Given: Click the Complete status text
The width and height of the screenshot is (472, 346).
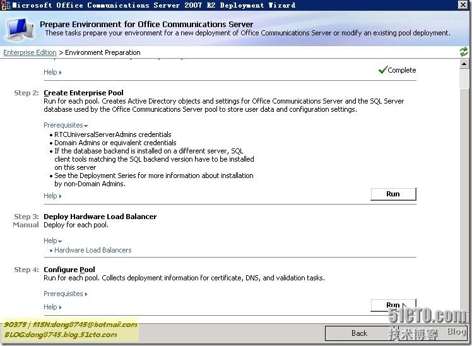Looking at the screenshot, I should click(x=401, y=70).
